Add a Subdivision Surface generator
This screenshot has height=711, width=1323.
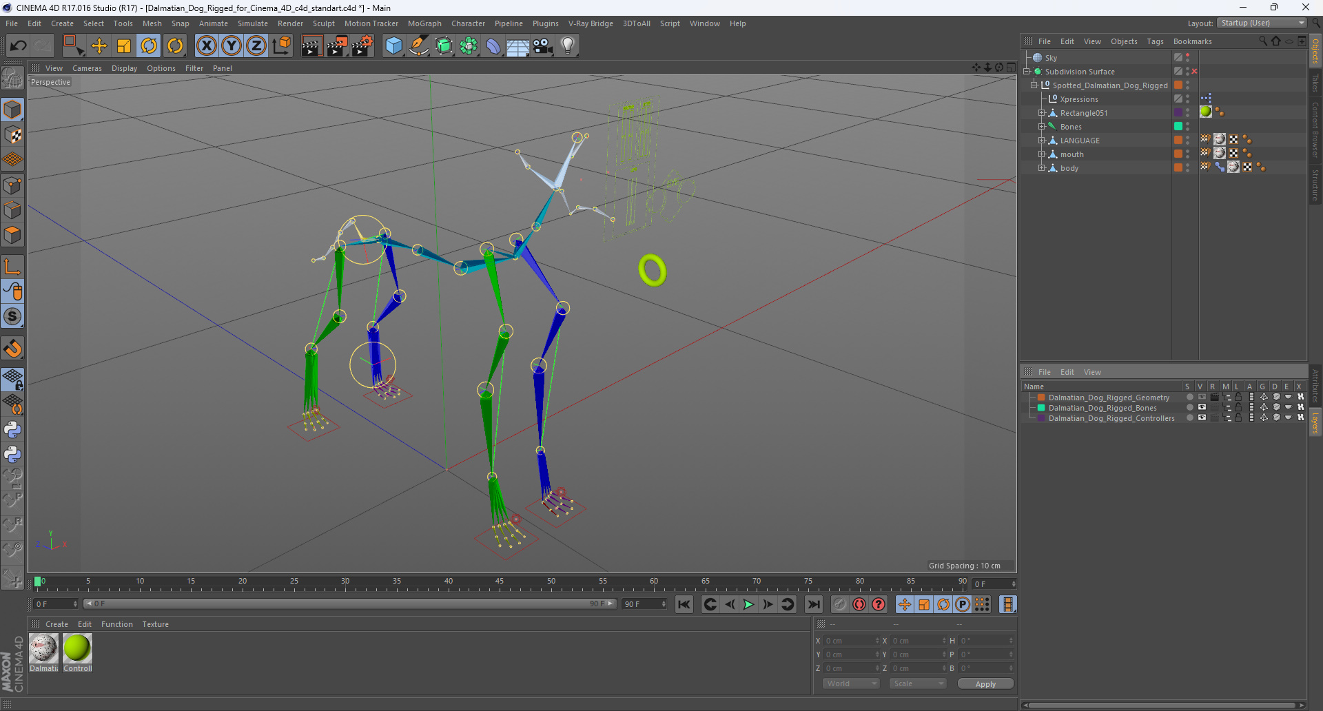pyautogui.click(x=444, y=45)
